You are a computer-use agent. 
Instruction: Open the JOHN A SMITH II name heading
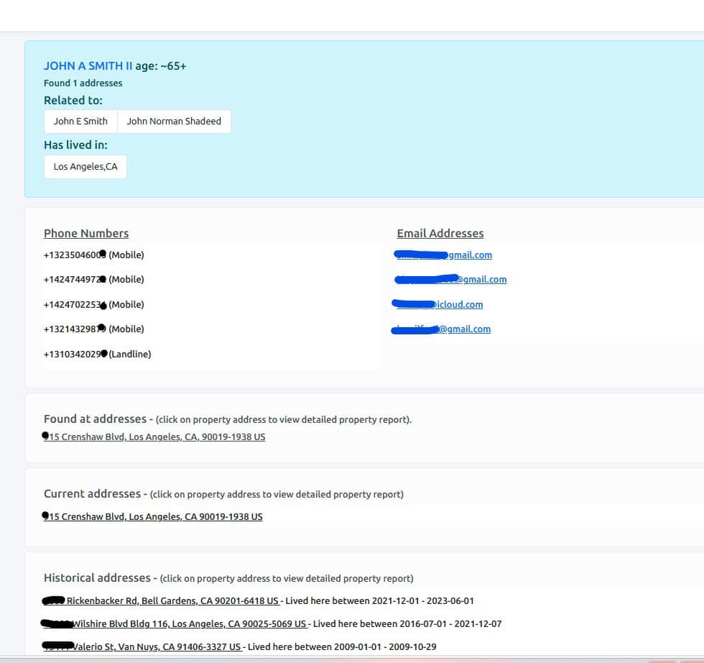88,65
